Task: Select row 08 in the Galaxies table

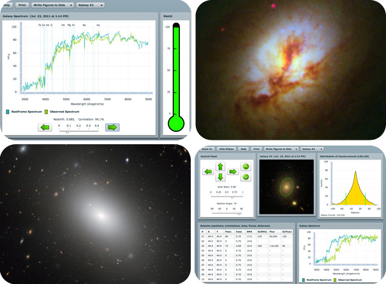Action: pos(246,270)
